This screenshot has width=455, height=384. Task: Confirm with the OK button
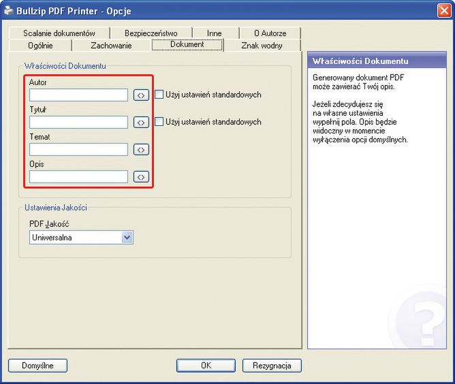click(206, 366)
